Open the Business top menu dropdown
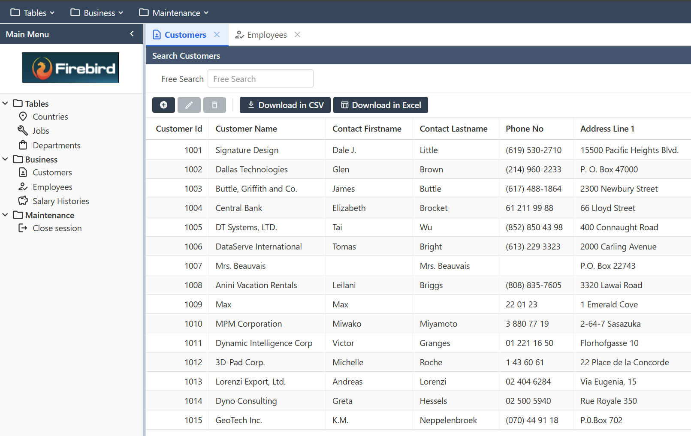Image resolution: width=691 pixels, height=436 pixels. (97, 13)
